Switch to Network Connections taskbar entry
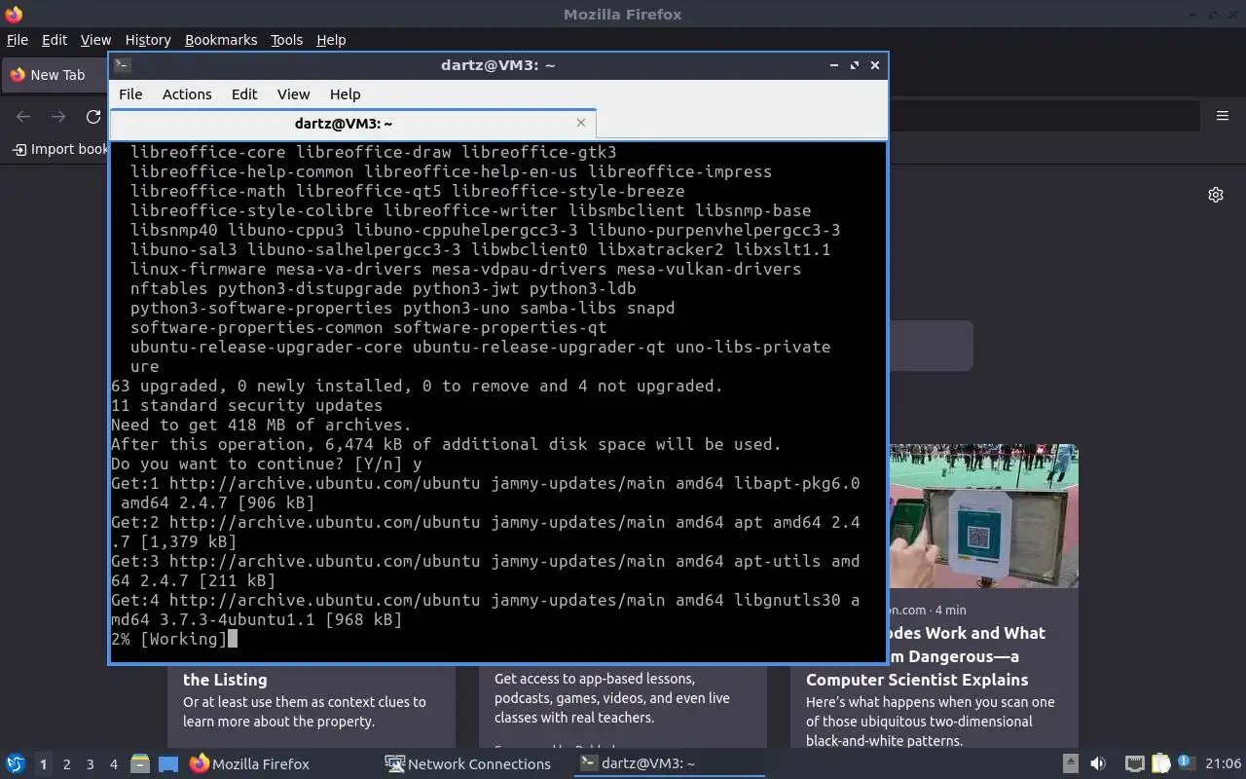This screenshot has width=1246, height=779. tap(468, 764)
